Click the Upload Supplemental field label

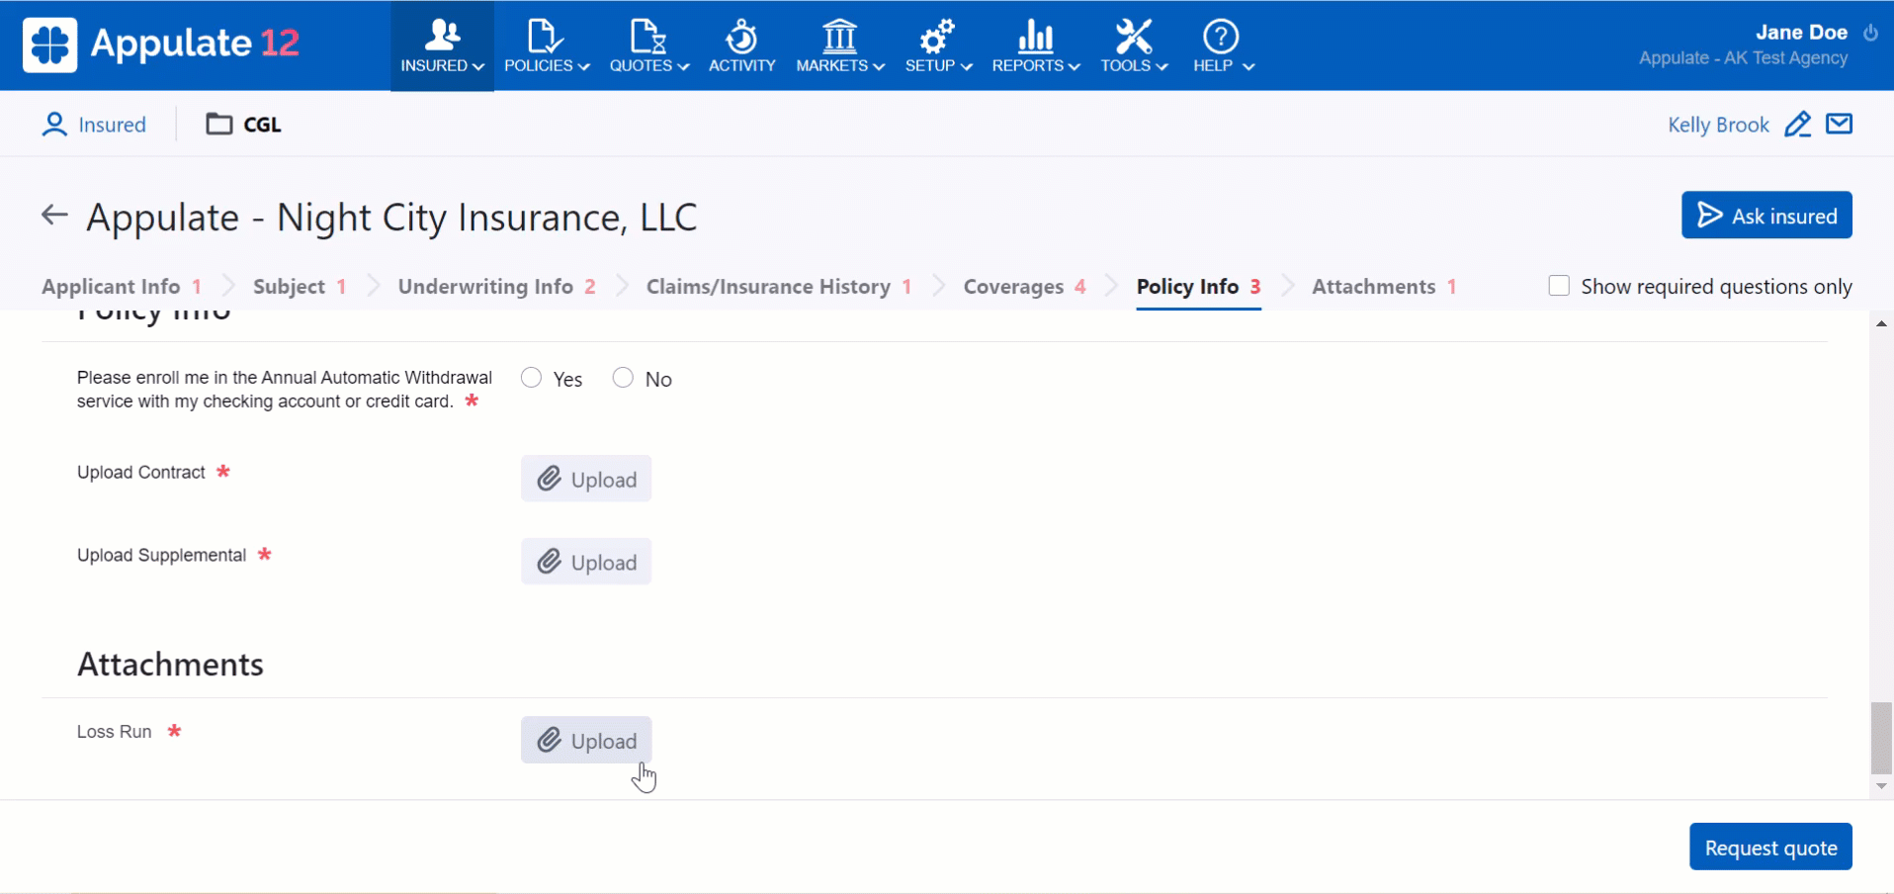point(161,556)
